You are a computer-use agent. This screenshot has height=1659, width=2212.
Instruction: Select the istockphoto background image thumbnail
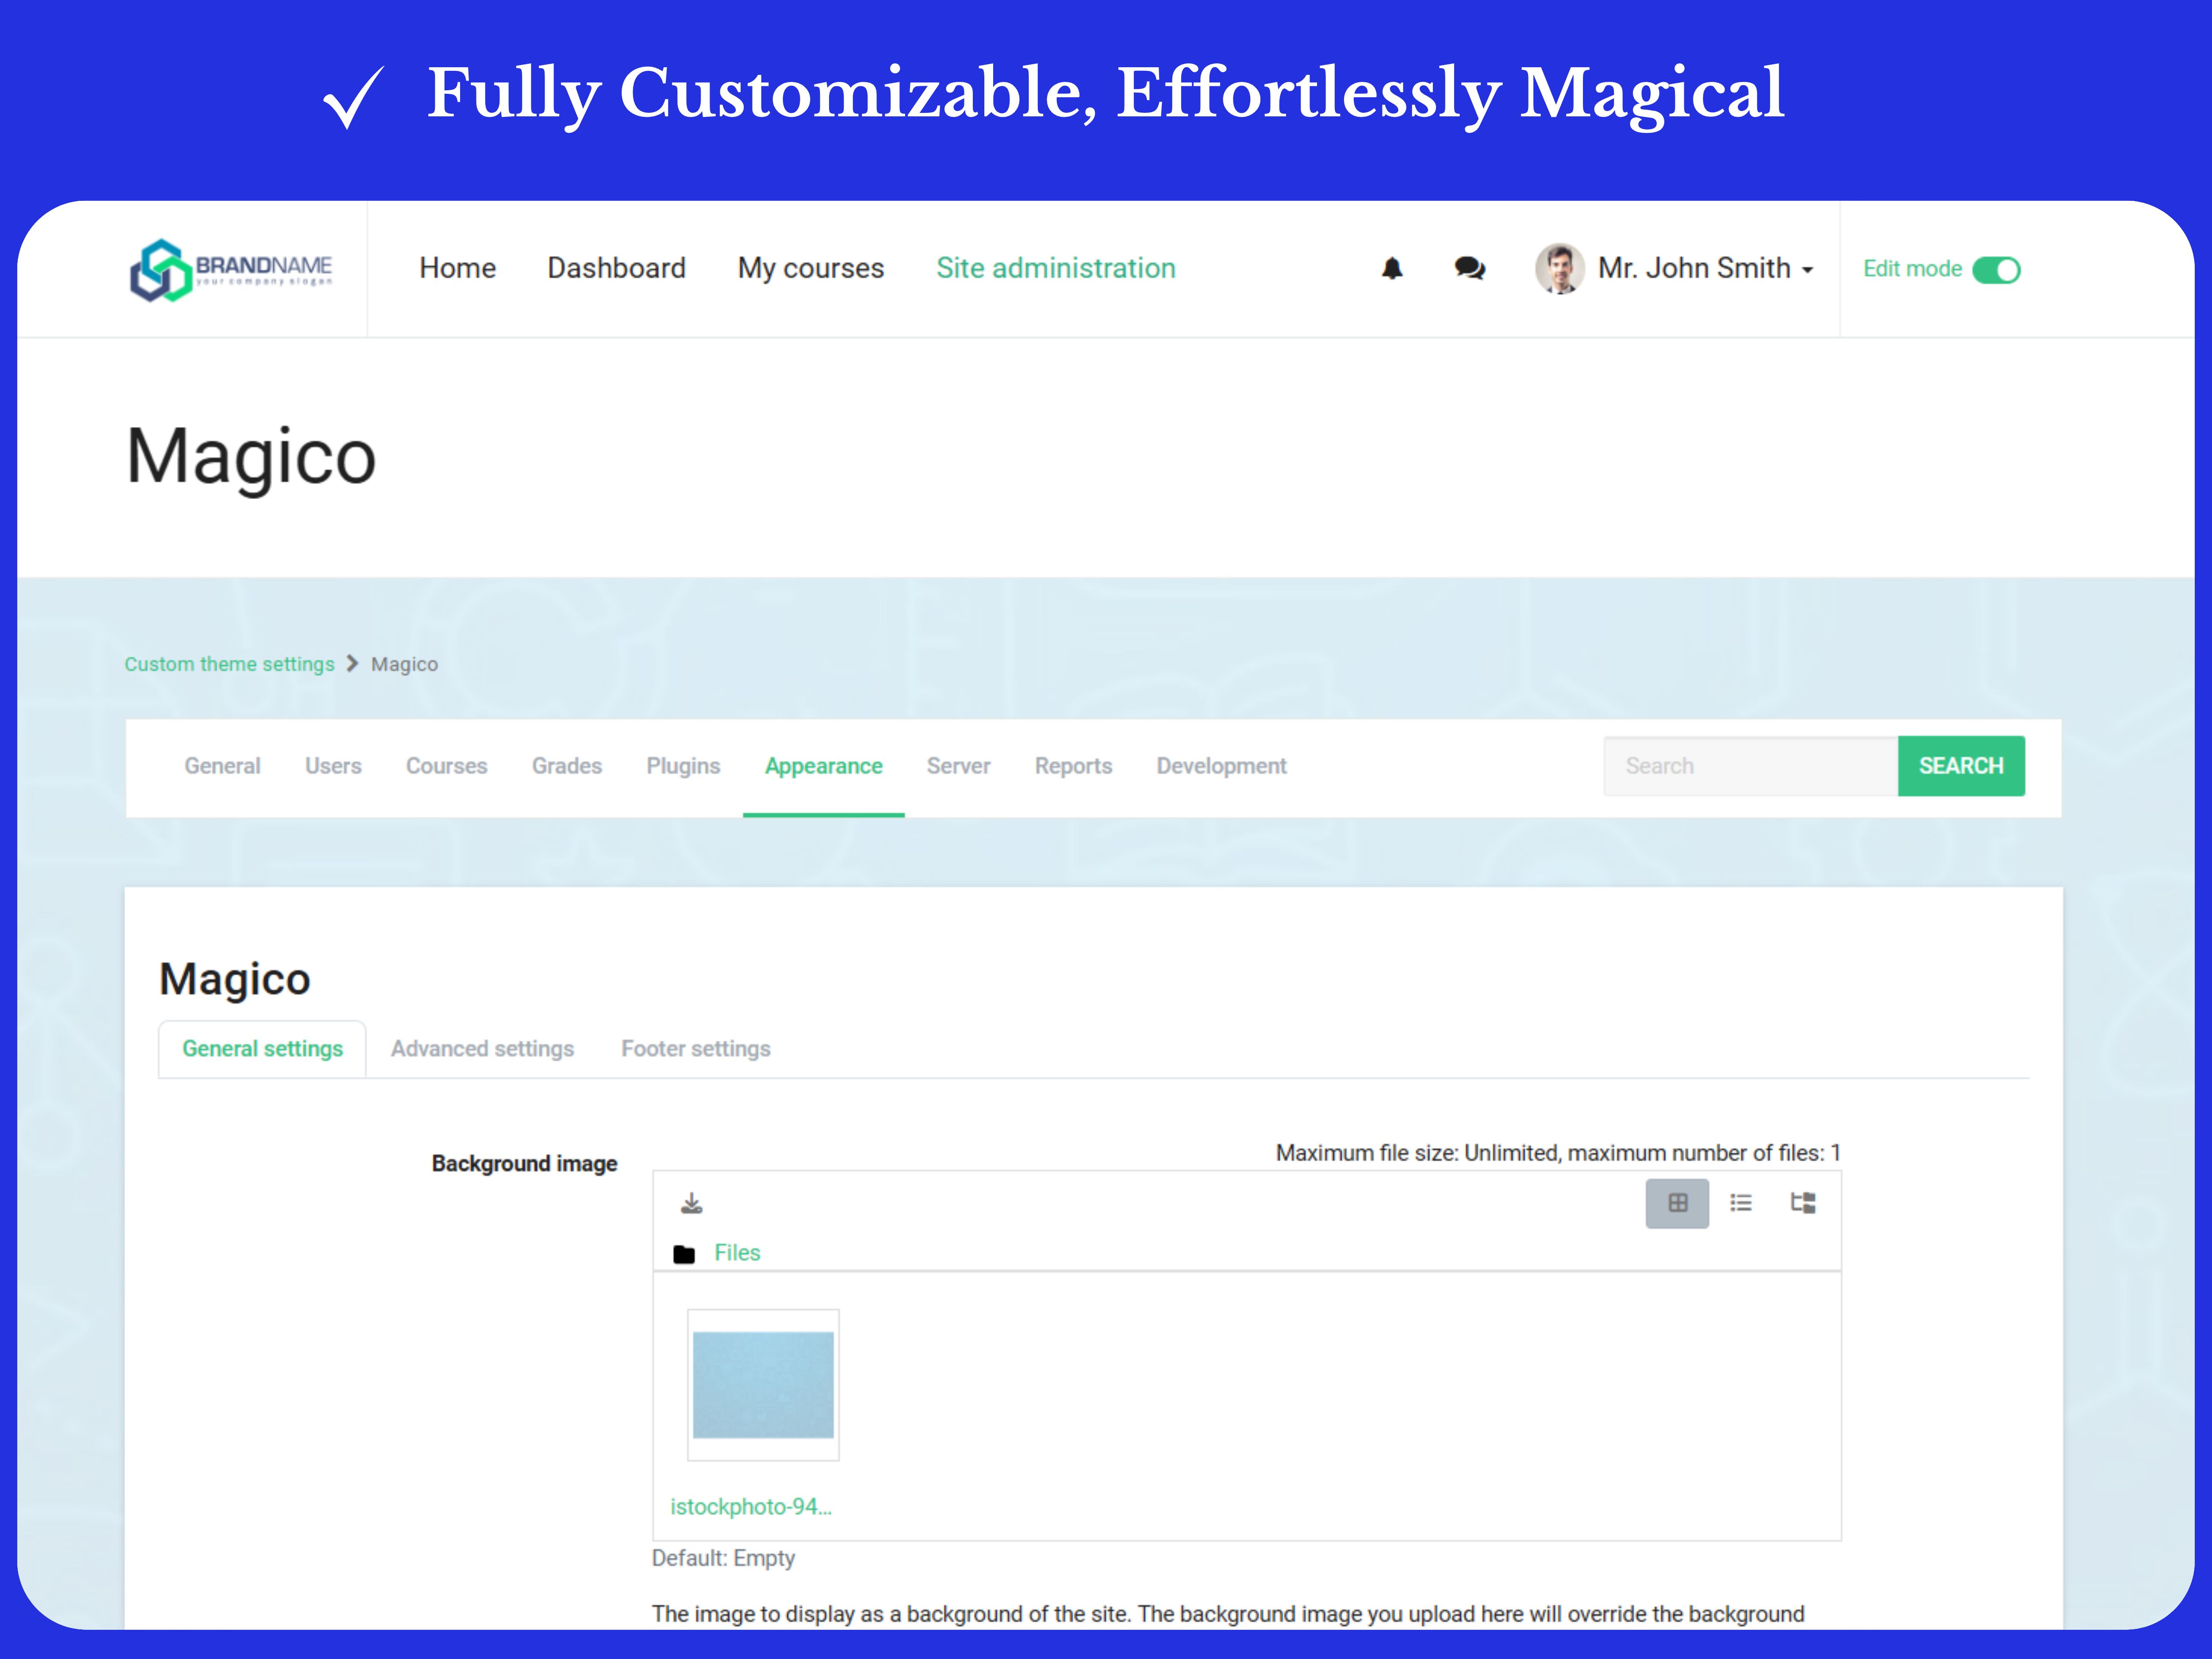click(763, 1385)
